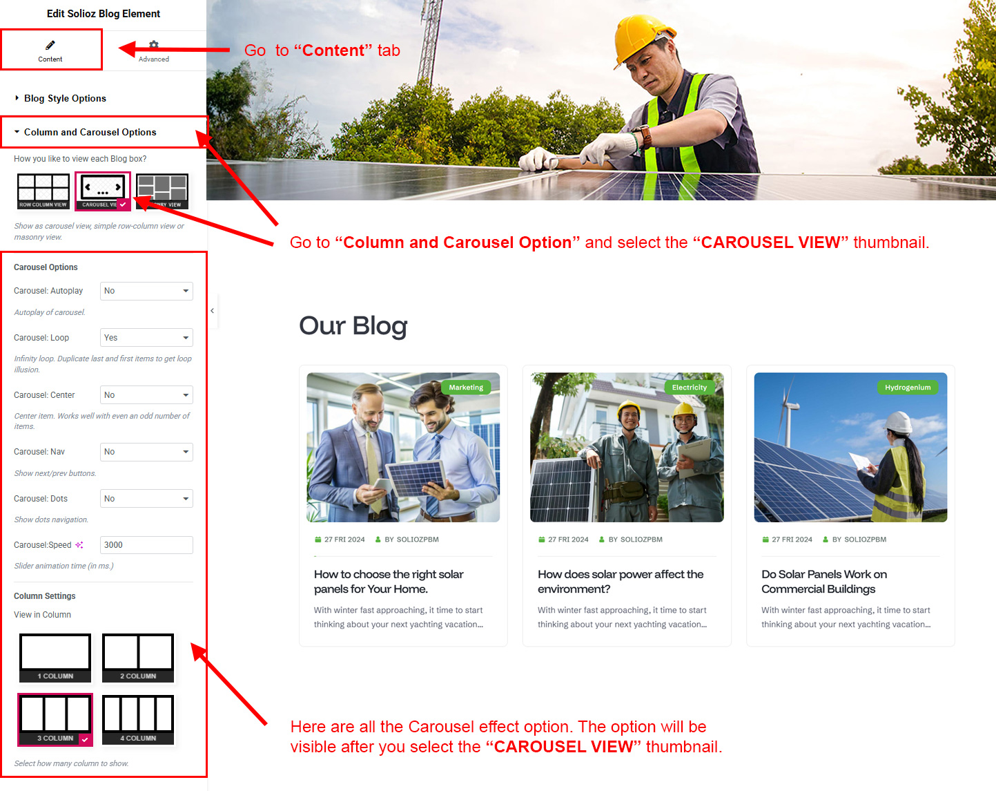Click the AI sparkle icon beside Carousel:Speed
996x791 pixels.
pyautogui.click(x=79, y=545)
